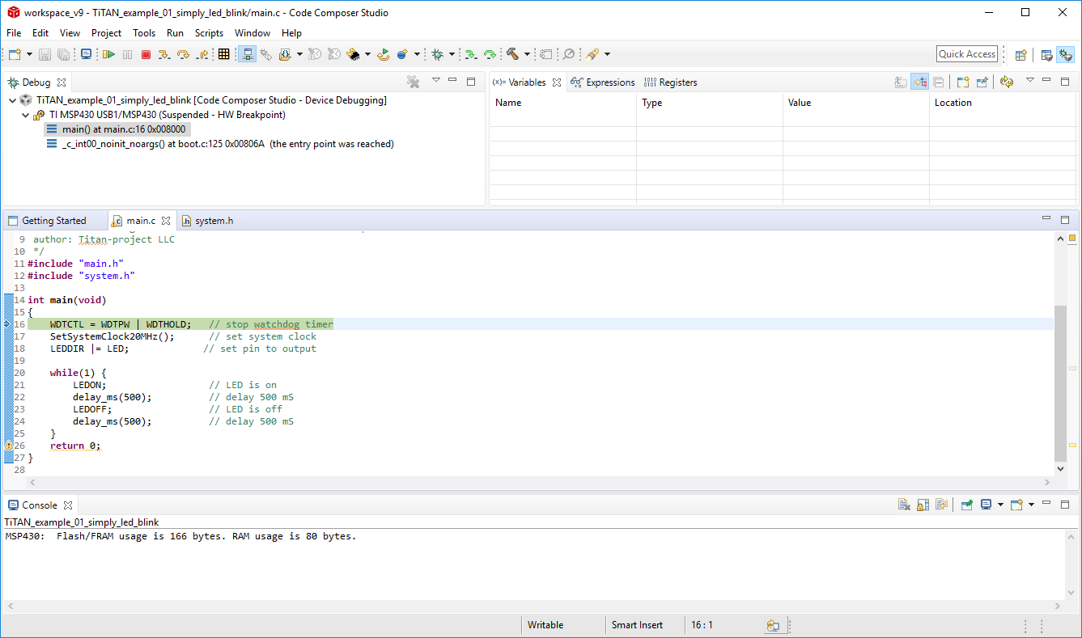Open the Display Selected Console dropdown
The image size is (1082, 638).
[x=1000, y=505]
